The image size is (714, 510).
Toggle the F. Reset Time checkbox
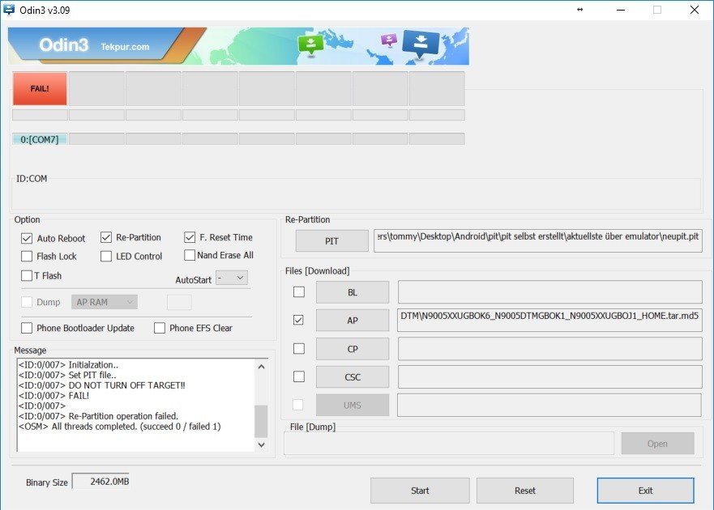click(190, 237)
